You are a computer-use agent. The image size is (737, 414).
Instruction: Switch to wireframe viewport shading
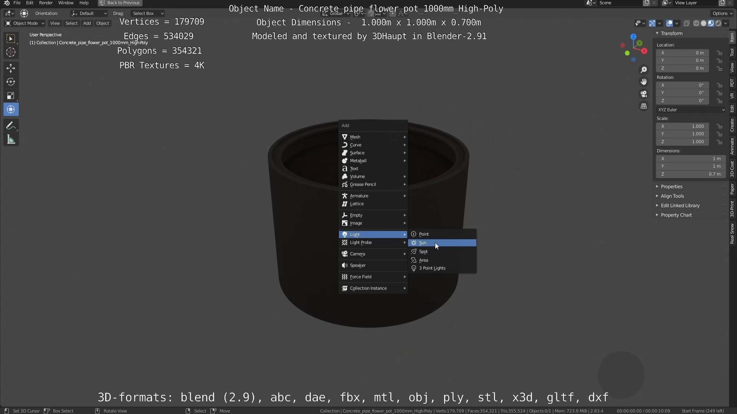696,23
